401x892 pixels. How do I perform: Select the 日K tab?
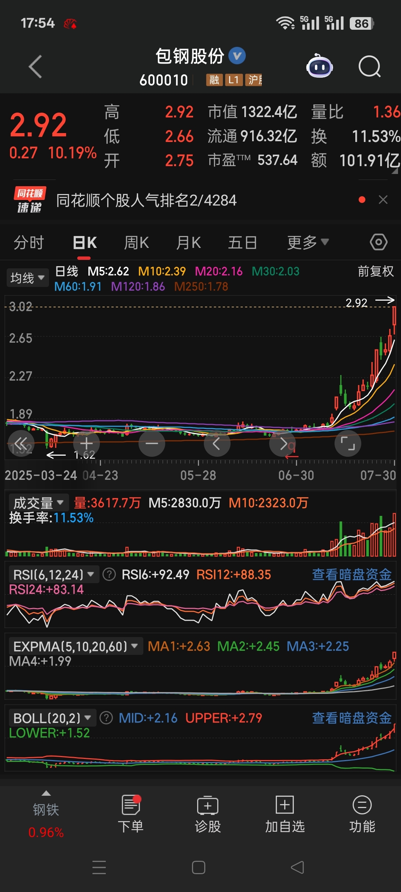[x=85, y=242]
